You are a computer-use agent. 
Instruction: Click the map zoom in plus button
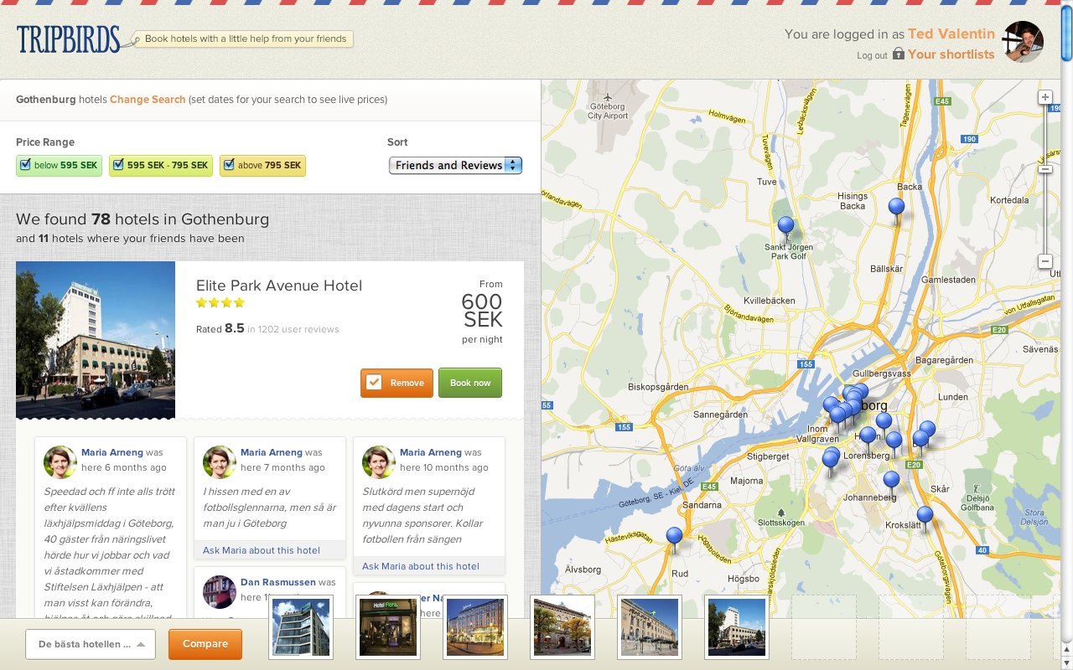tap(1045, 97)
